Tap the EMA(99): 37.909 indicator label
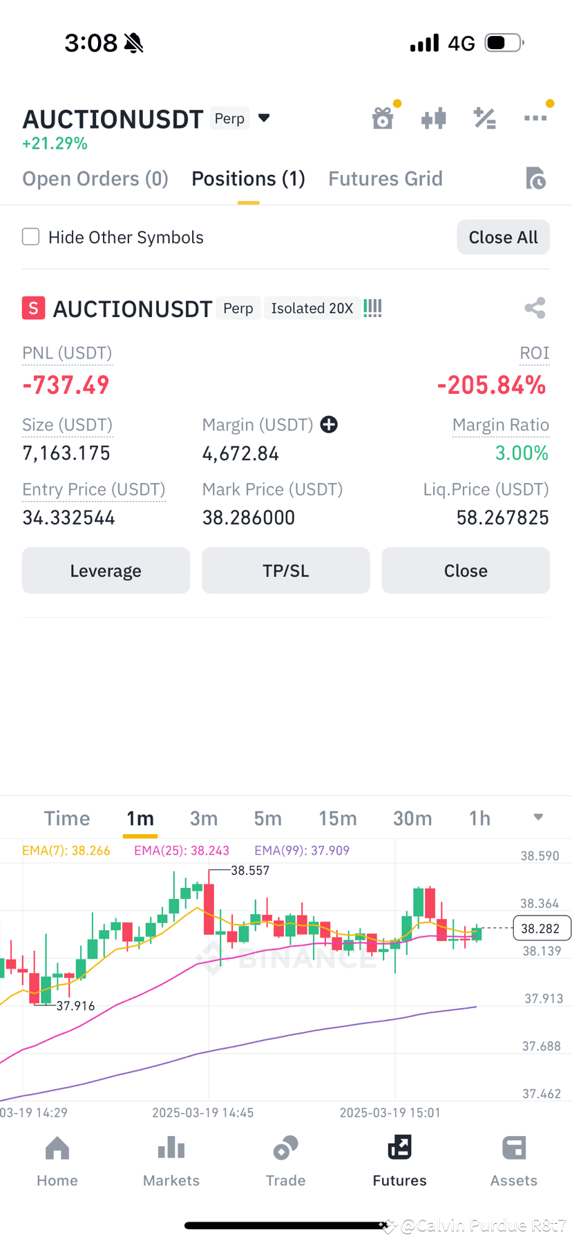 pos(302,851)
